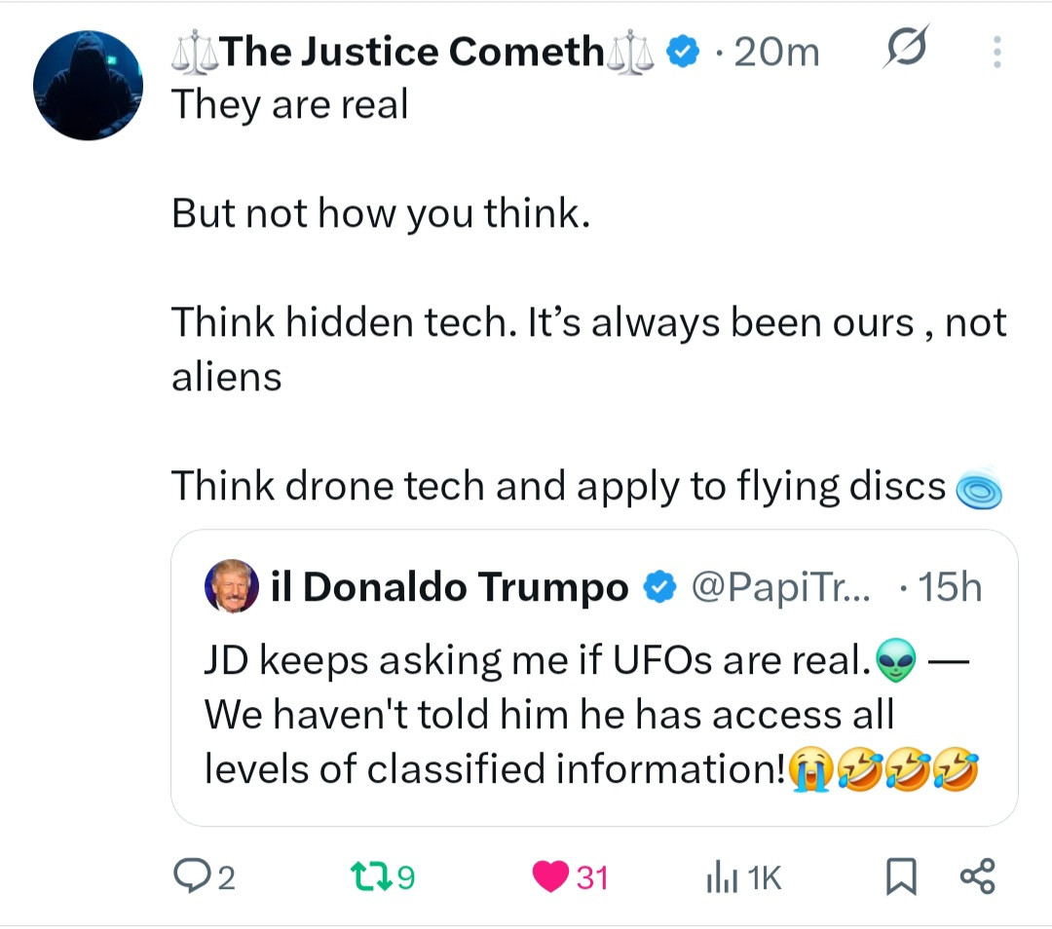
Task: Click il Donaldo Trumpo's small avatar
Action: [x=232, y=587]
